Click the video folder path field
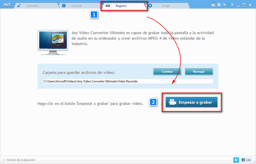 [128, 81]
